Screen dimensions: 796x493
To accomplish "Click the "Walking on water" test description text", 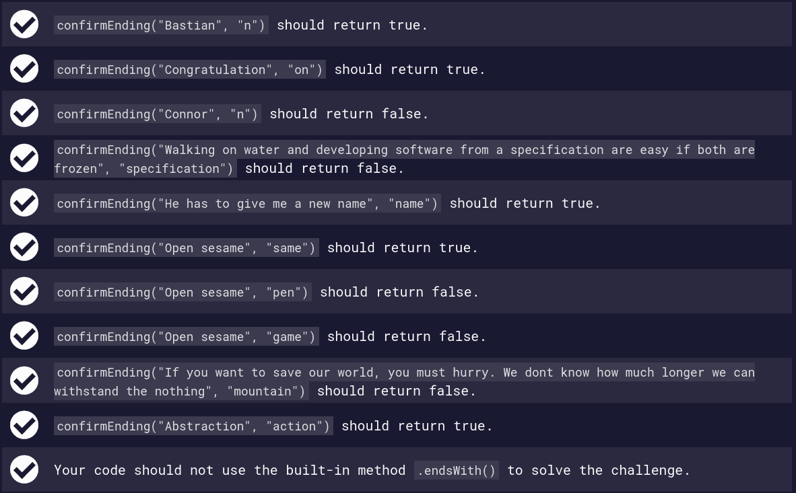I will (x=404, y=159).
